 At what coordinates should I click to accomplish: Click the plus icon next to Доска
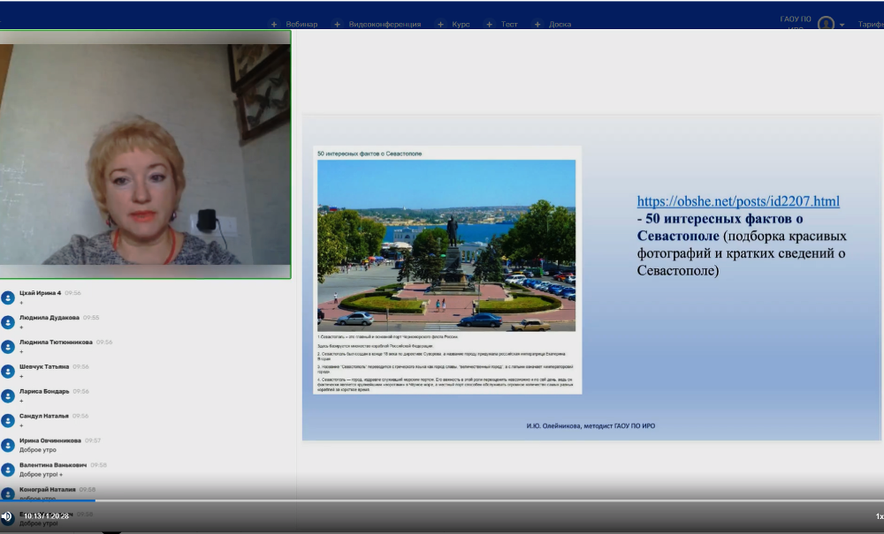click(537, 24)
